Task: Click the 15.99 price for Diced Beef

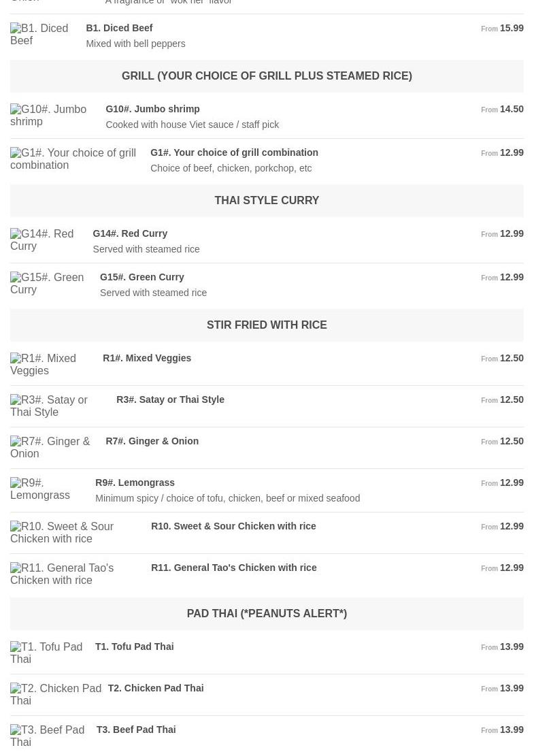Action: pyautogui.click(x=511, y=28)
